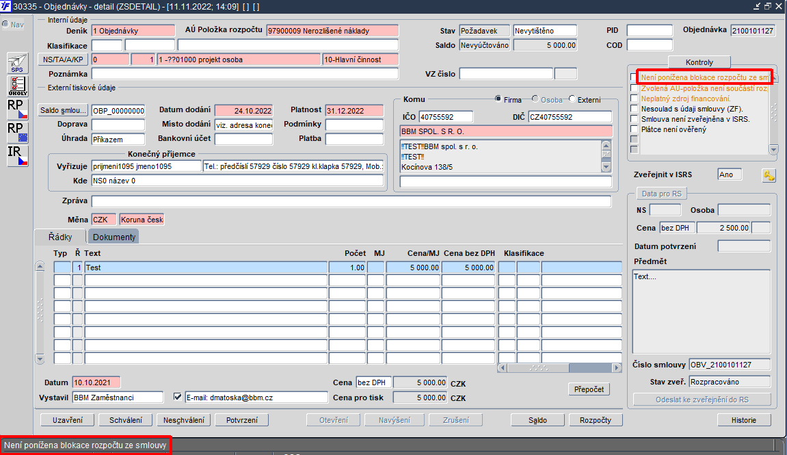The height and width of the screenshot is (455, 787).
Task: Uncheck the E-mail checkbox next to Vystavil
Action: (x=178, y=397)
